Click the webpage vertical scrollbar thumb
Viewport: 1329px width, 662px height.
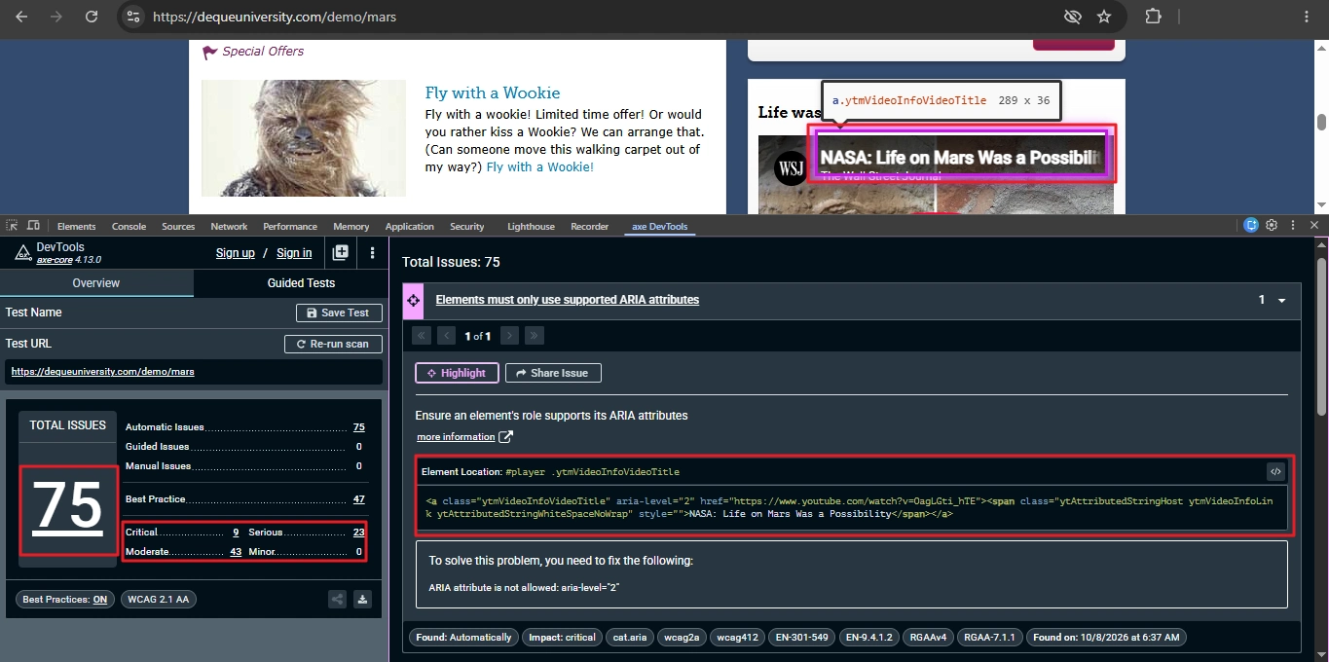[x=1321, y=122]
